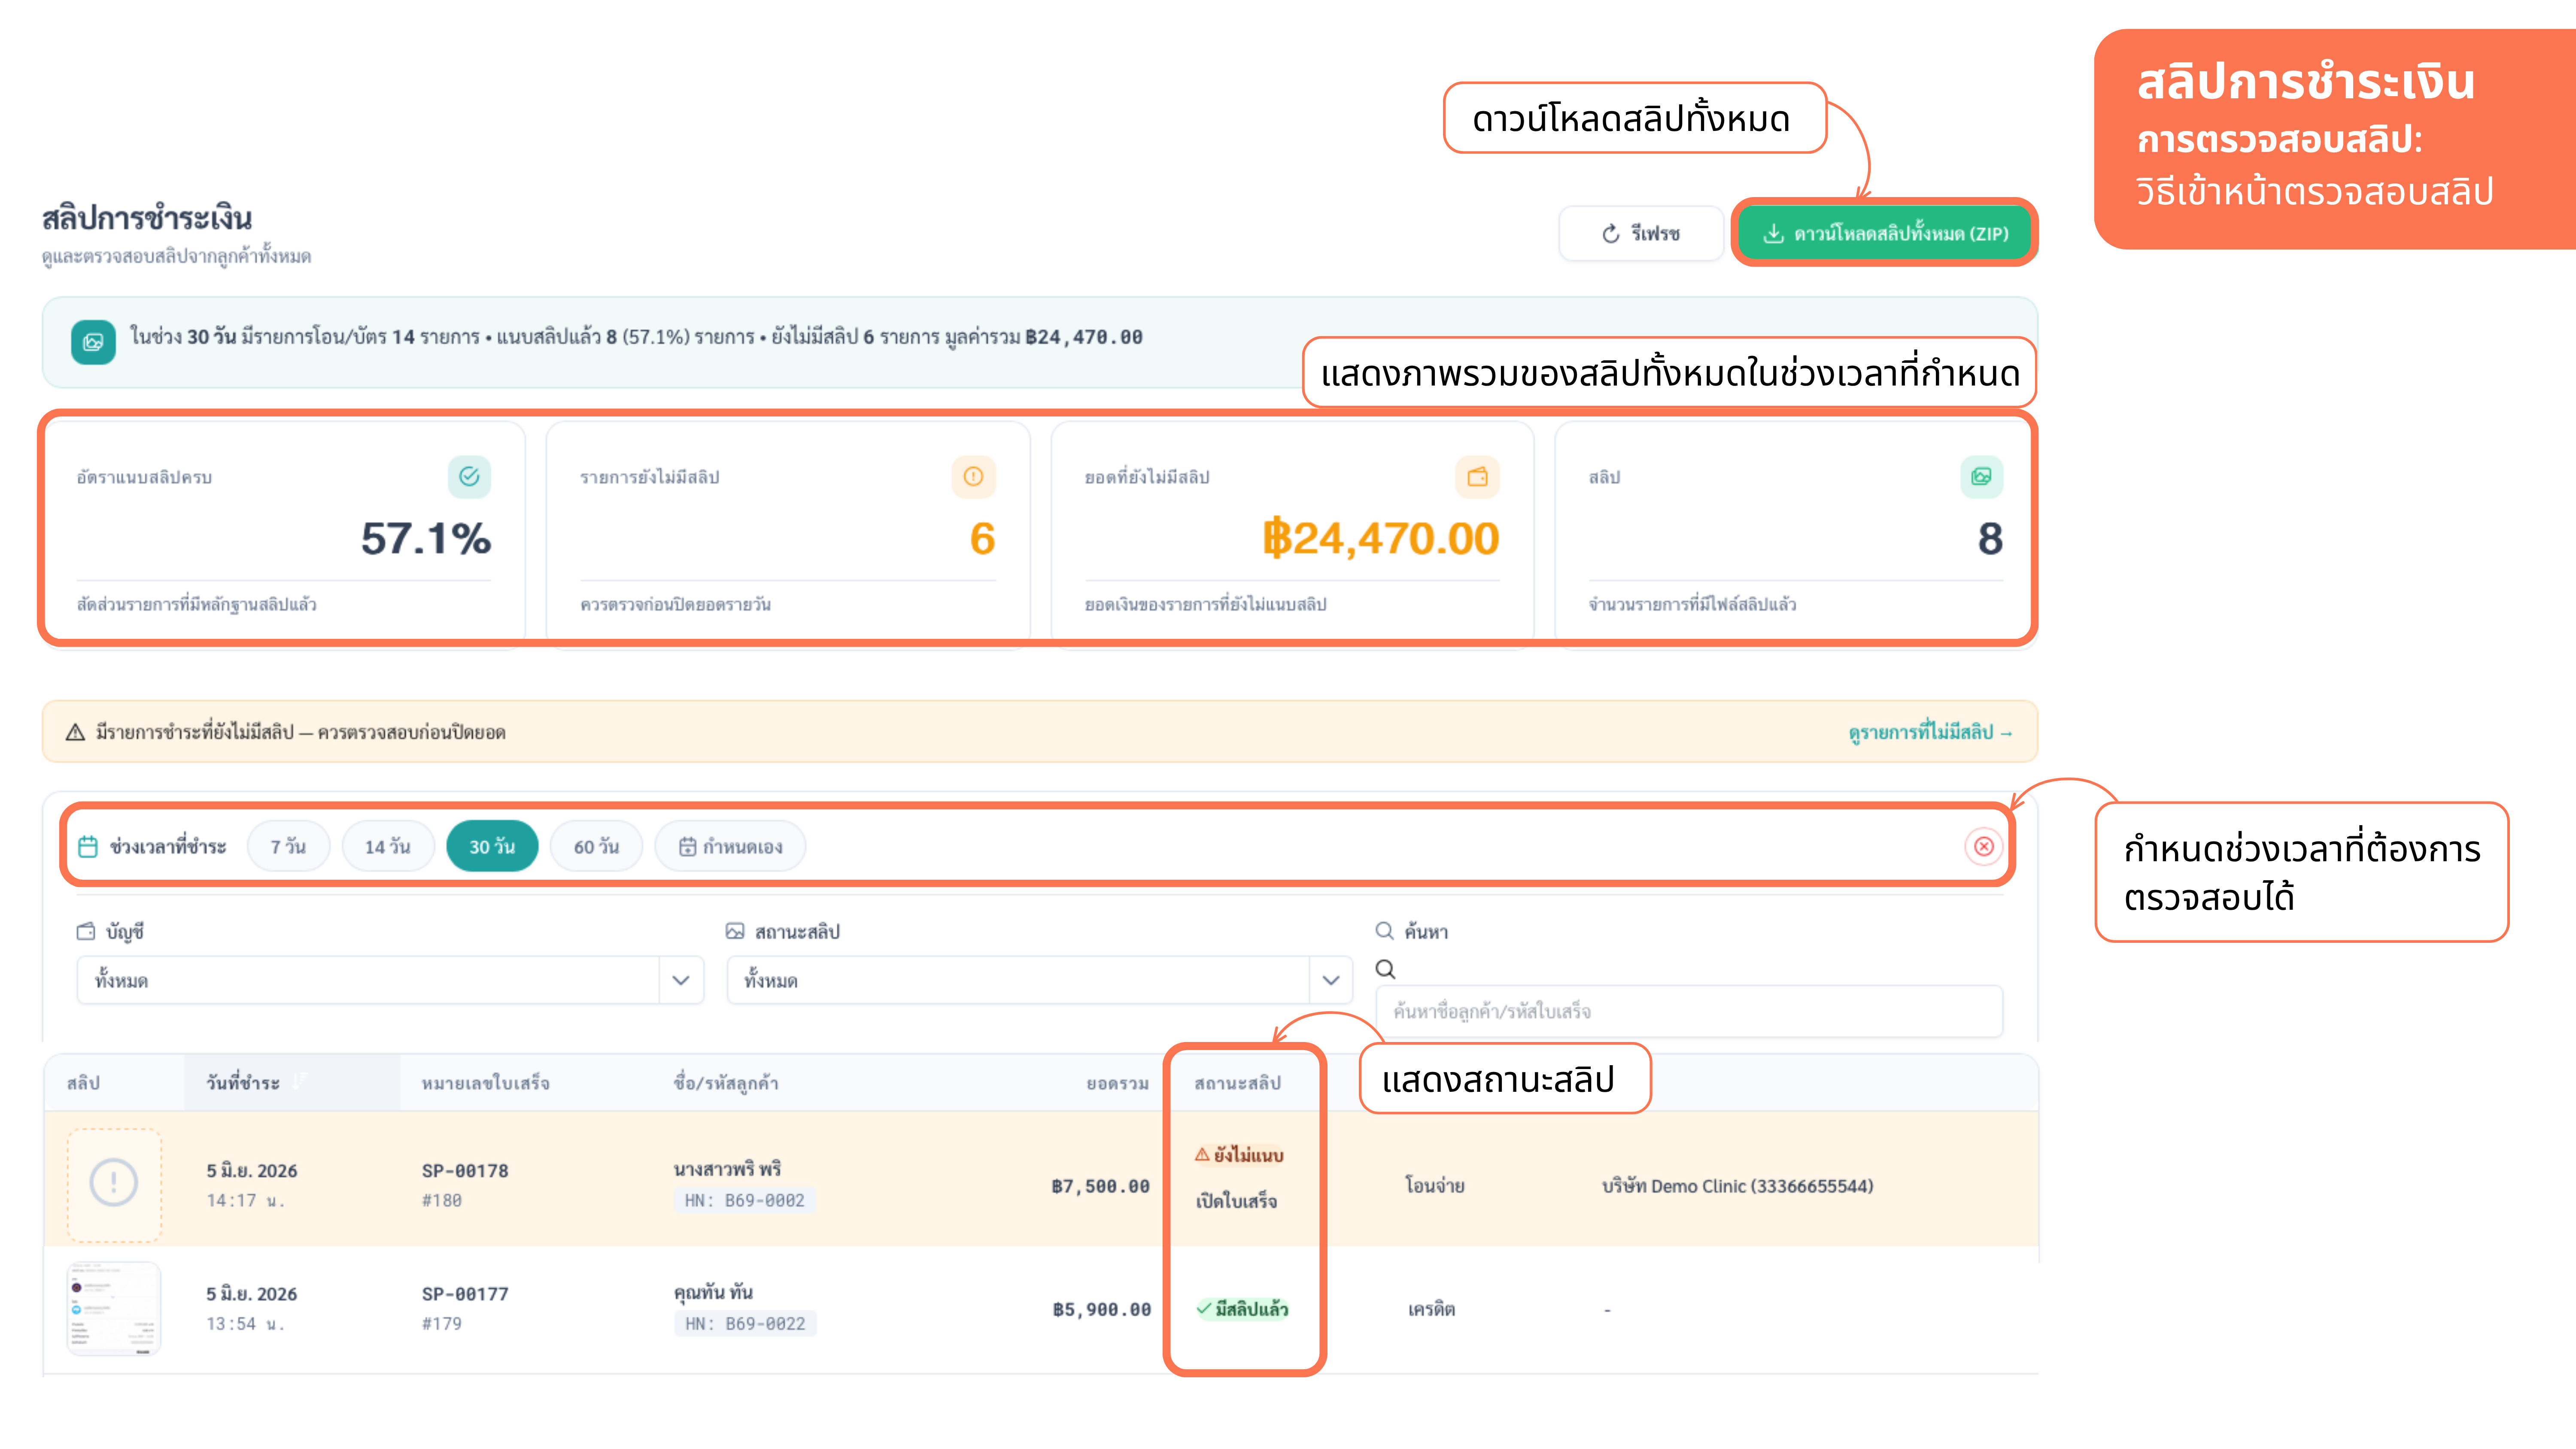Open slip thumbnail for SP-00177

pyautogui.click(x=114, y=1308)
